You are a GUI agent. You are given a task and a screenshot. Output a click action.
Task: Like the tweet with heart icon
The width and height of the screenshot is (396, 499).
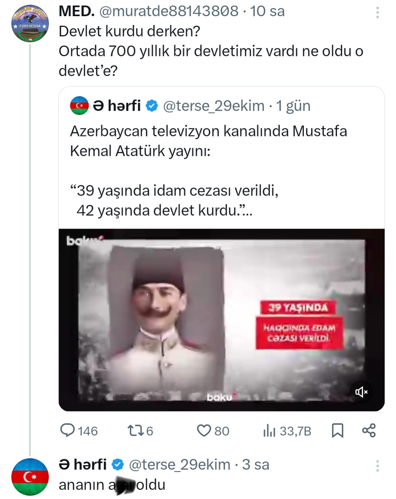click(204, 430)
